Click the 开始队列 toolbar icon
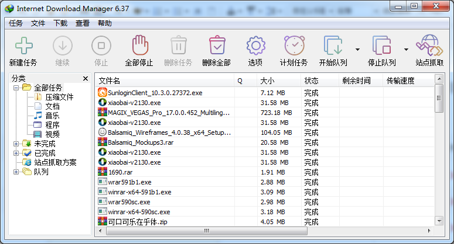The height and width of the screenshot is (244, 454). 333,46
